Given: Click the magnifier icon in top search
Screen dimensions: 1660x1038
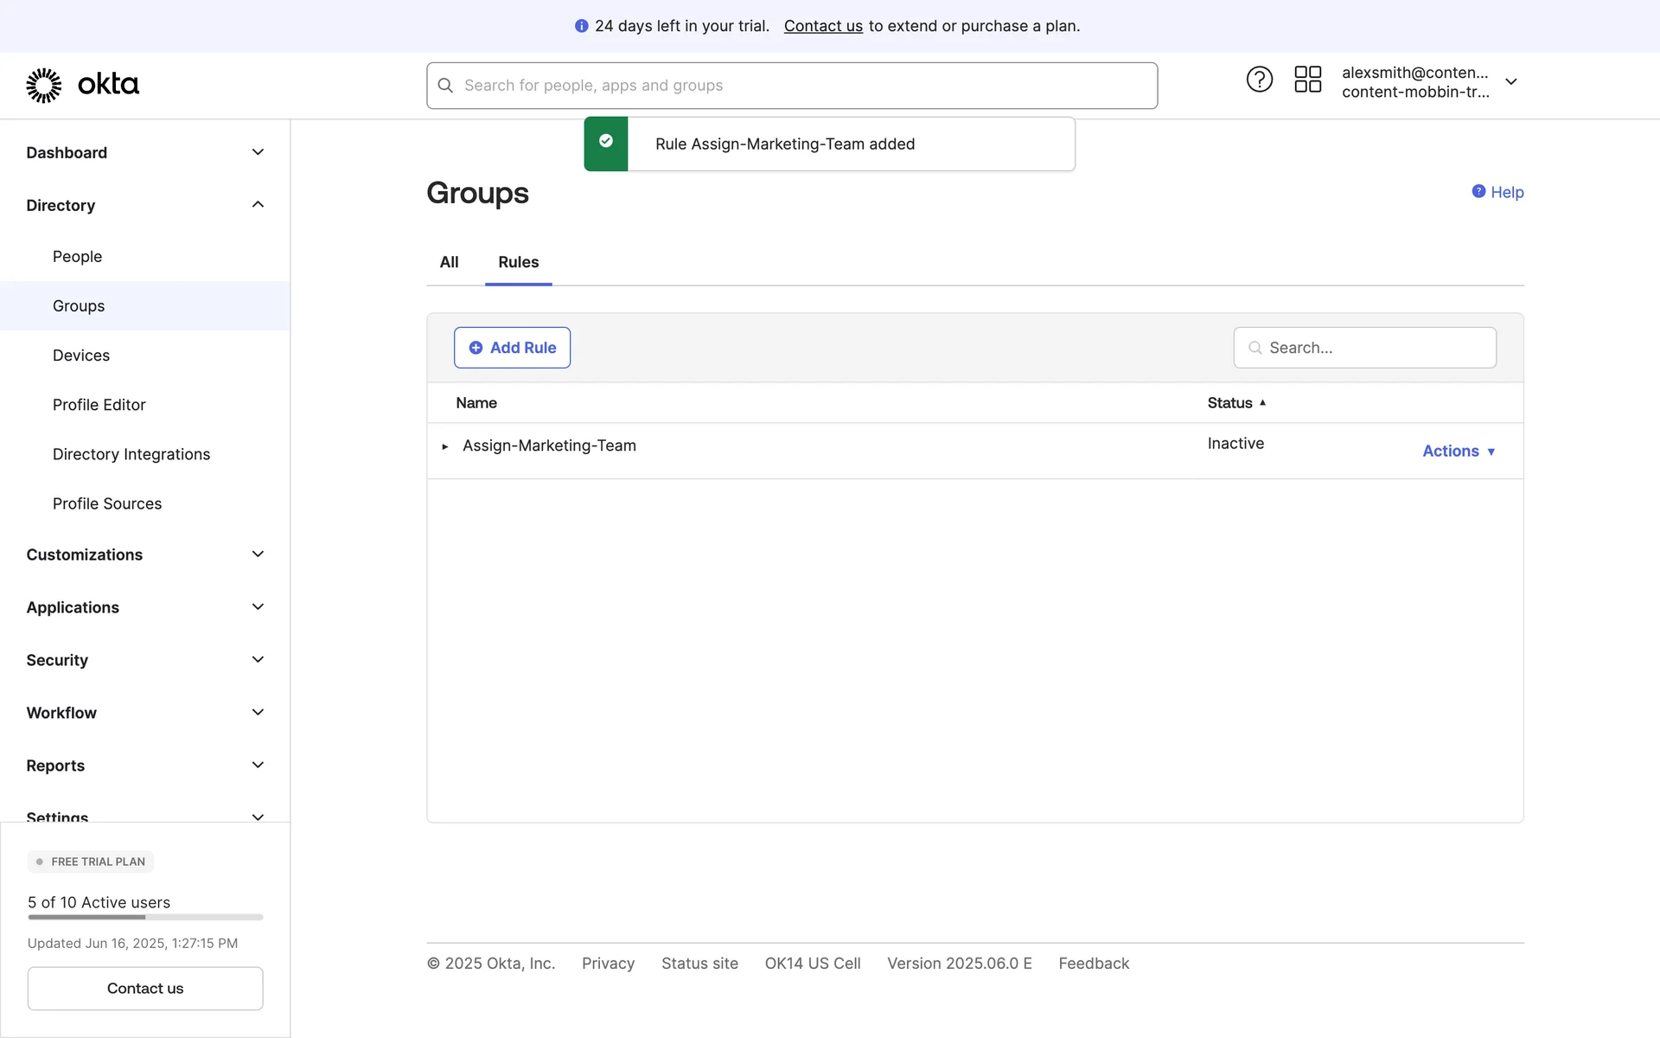Looking at the screenshot, I should (445, 86).
